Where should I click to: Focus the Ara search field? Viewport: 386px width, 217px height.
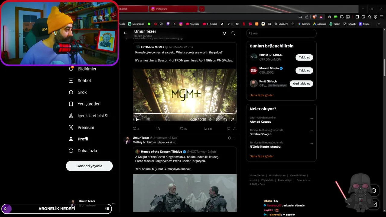(x=281, y=33)
